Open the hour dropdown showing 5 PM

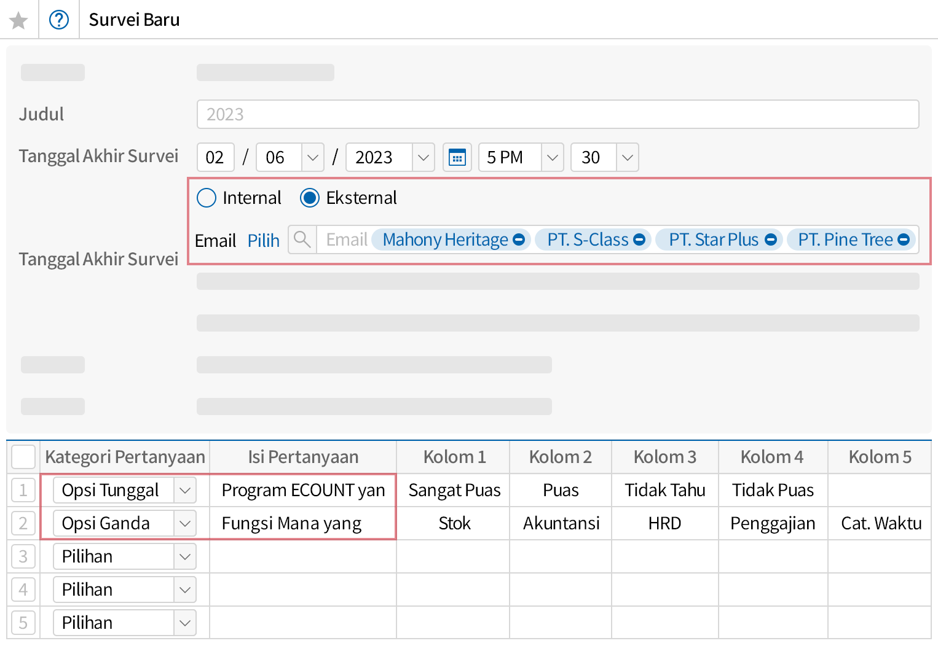(552, 158)
